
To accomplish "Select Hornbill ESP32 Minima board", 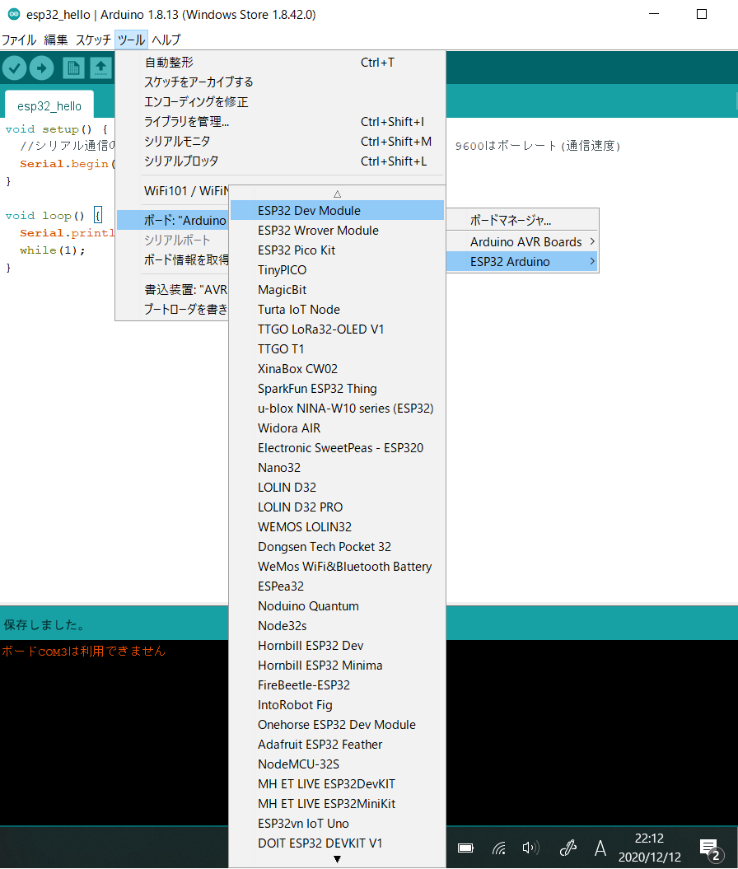I will [337, 665].
